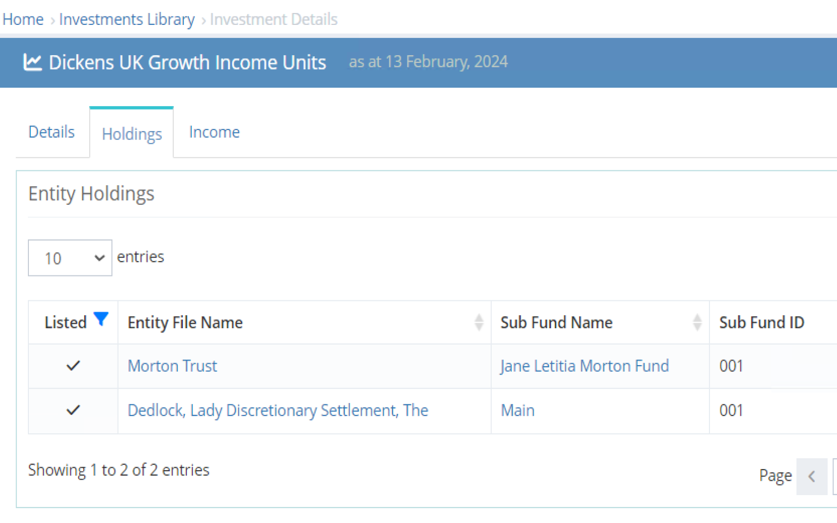Click the blue filter icon on Listed
The width and height of the screenshot is (837, 523).
101,319
